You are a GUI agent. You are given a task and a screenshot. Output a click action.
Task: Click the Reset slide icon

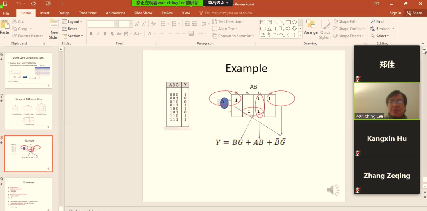(69, 29)
